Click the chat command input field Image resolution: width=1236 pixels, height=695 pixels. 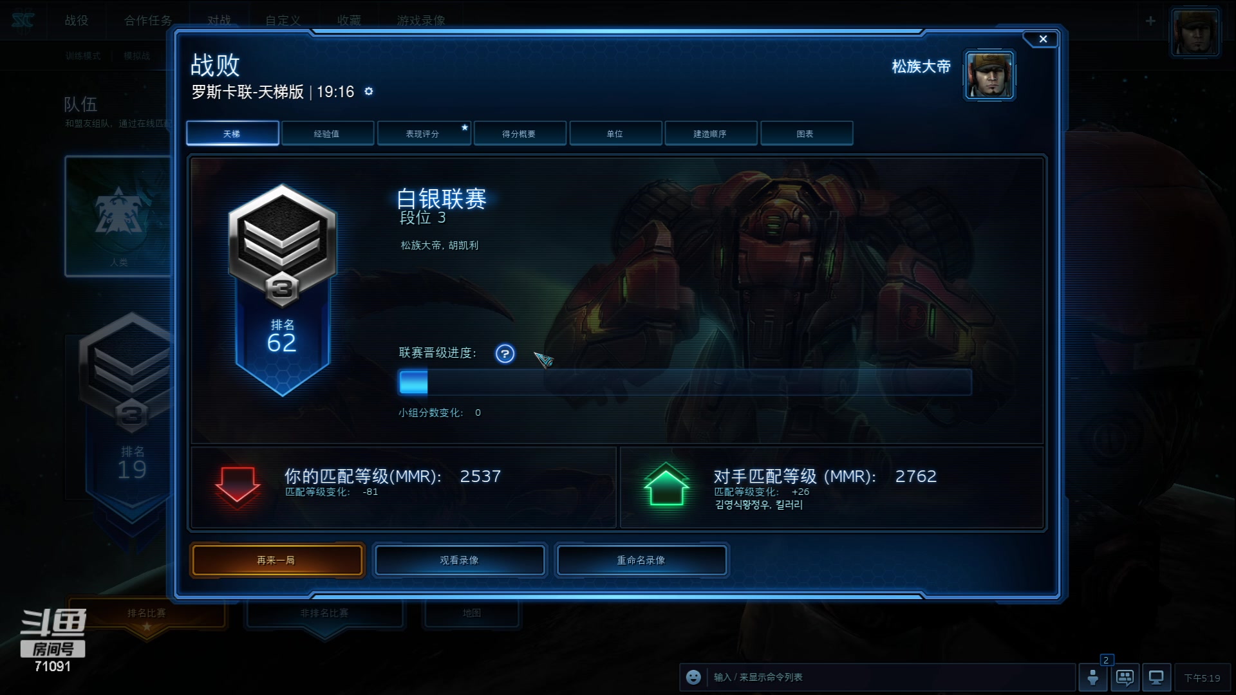click(x=892, y=677)
